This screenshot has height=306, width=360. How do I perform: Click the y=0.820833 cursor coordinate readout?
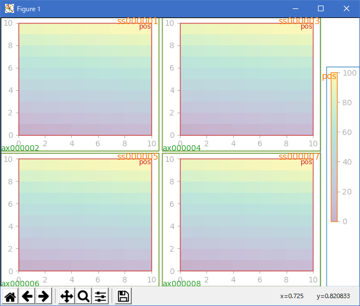(333, 296)
